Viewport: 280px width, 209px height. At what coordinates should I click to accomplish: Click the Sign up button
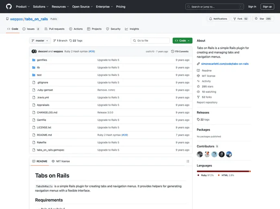pyautogui.click(x=267, y=7)
